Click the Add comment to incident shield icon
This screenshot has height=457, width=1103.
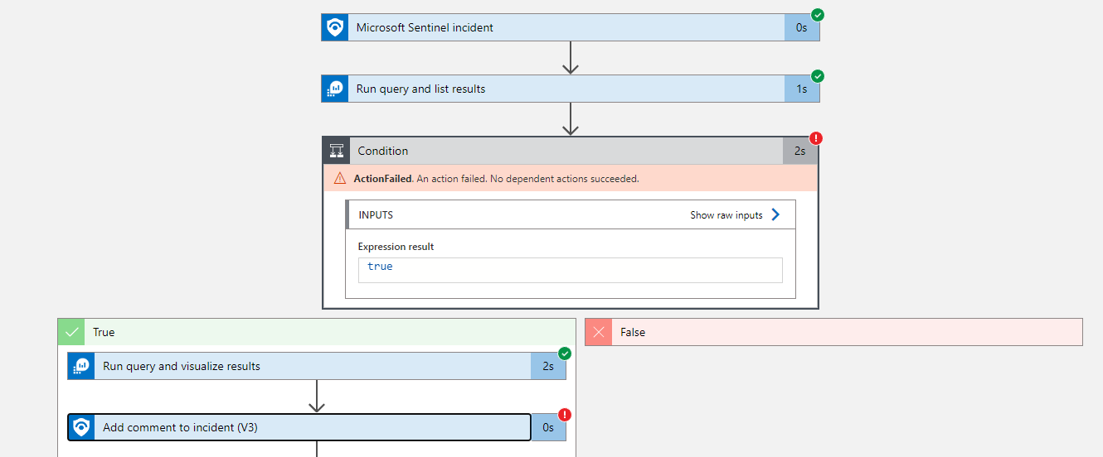point(81,427)
